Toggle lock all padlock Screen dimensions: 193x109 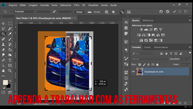pyautogui.click(x=157, y=64)
